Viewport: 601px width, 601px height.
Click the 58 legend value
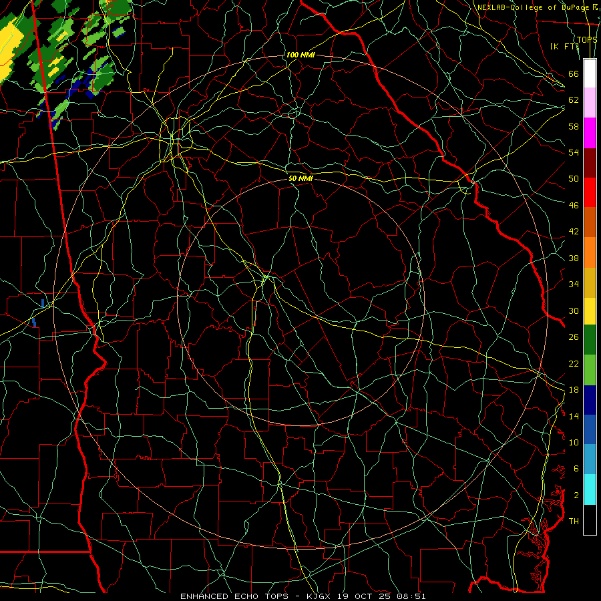pos(574,126)
